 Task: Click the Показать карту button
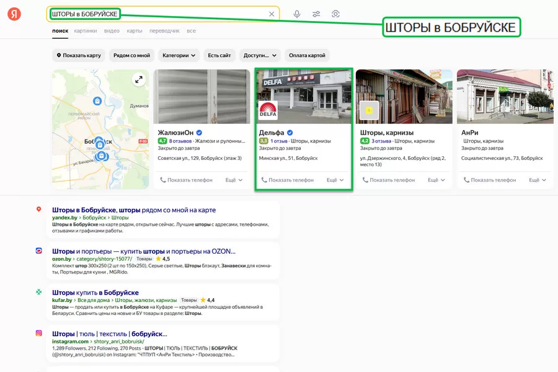pyautogui.click(x=79, y=55)
